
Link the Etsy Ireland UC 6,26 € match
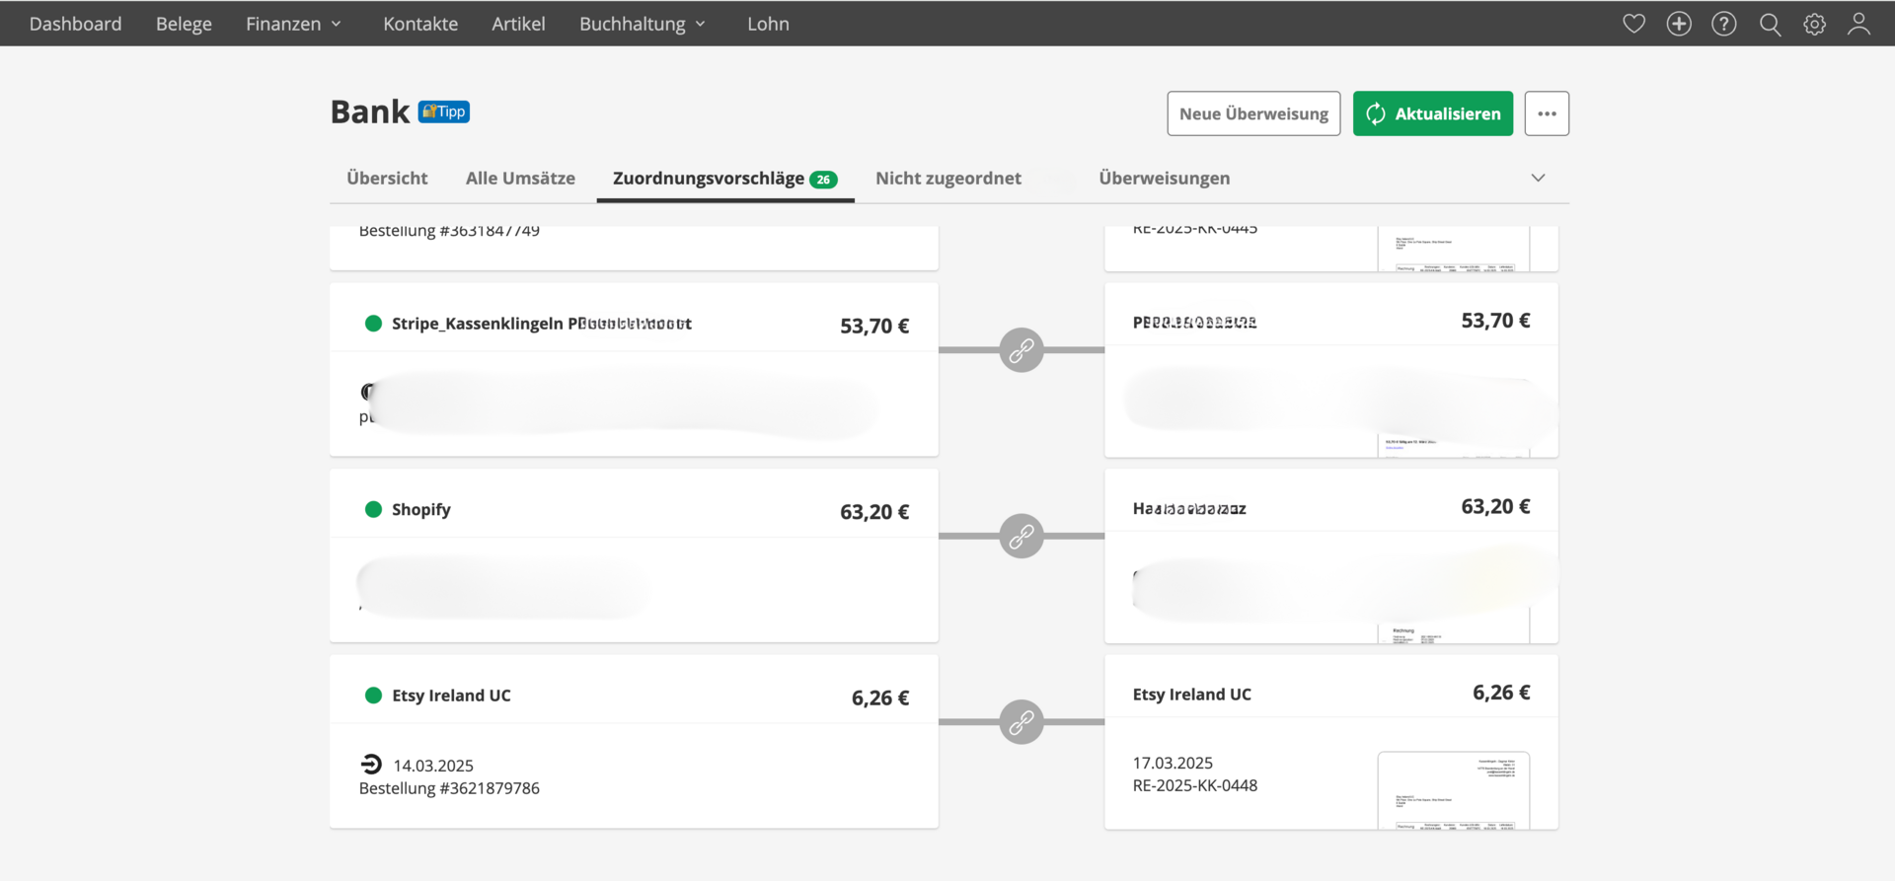[x=1022, y=722]
